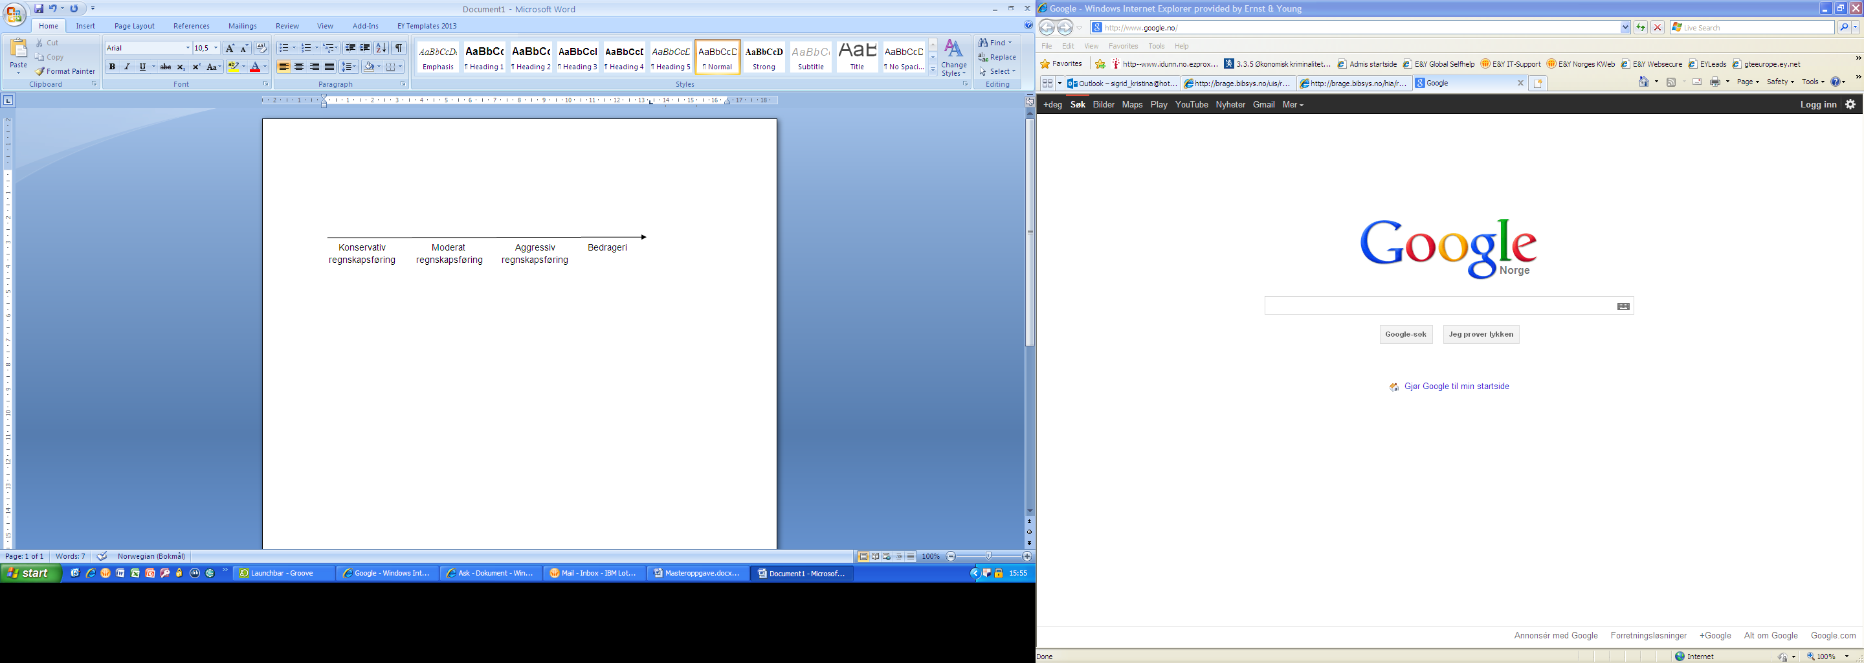Click Home icon in IE command bar
The height and width of the screenshot is (663, 1864).
1644,82
